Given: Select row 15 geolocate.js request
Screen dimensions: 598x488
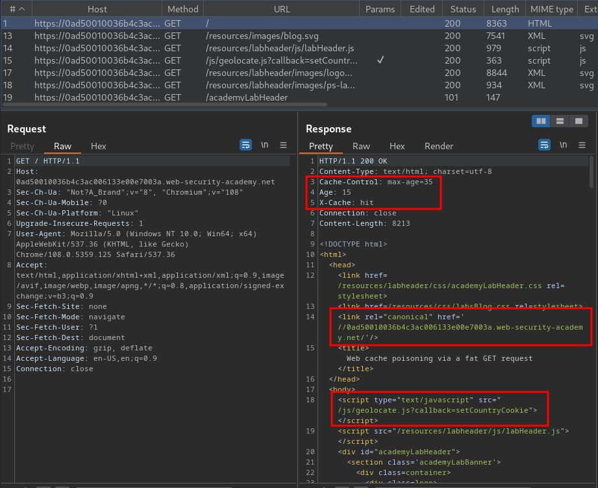Looking at the screenshot, I should pos(299,60).
